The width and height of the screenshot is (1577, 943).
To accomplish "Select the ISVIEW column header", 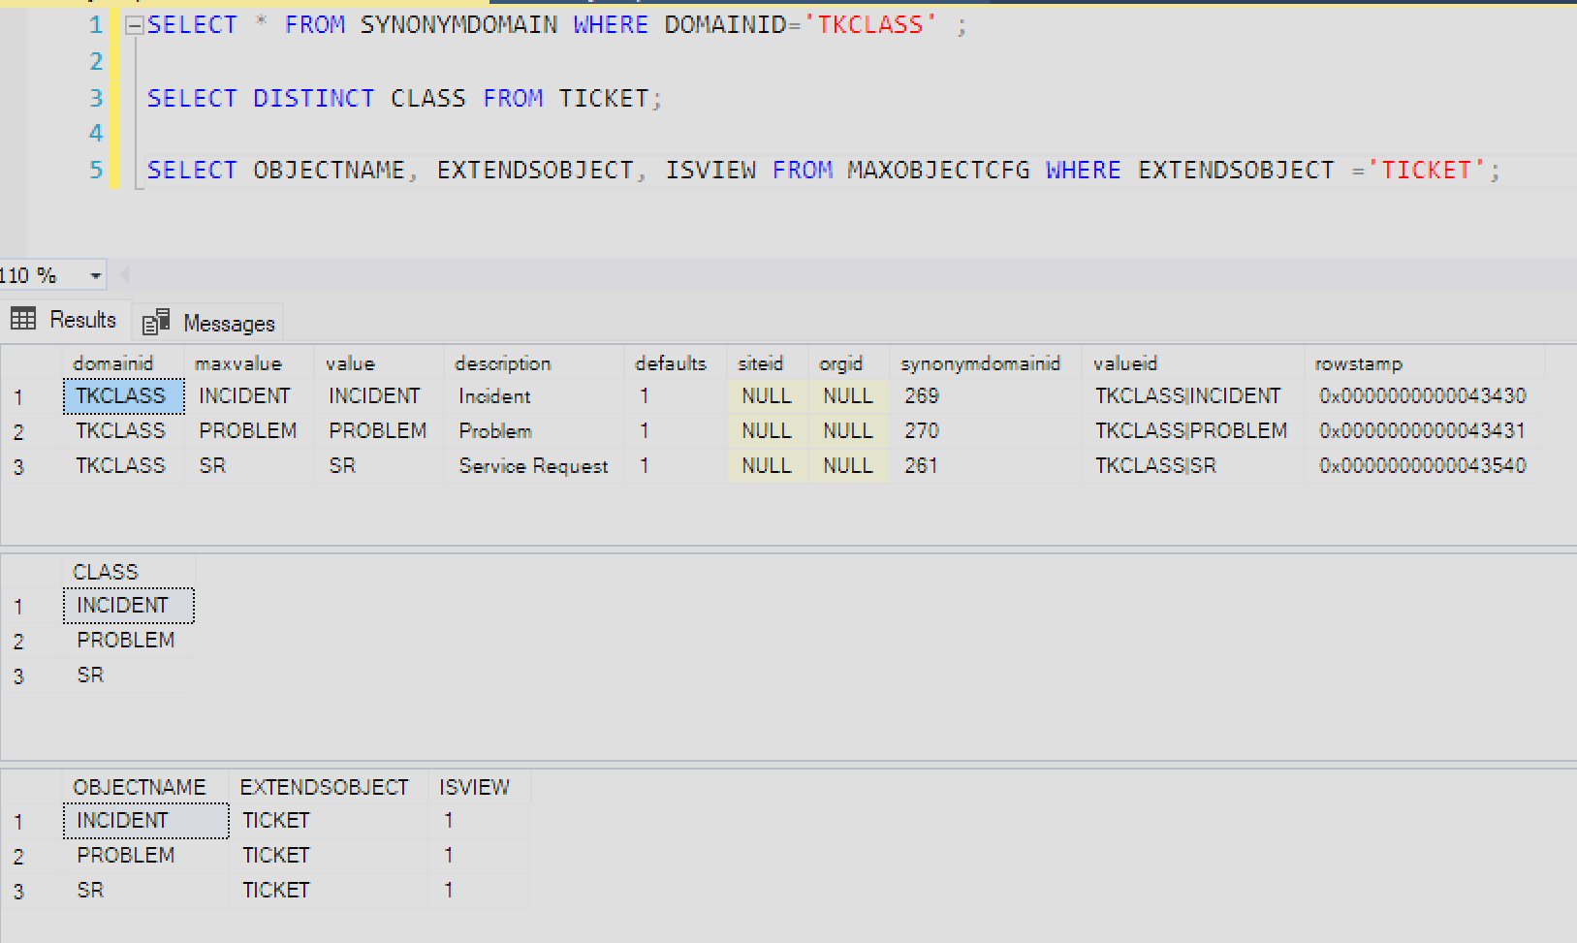I will point(474,787).
